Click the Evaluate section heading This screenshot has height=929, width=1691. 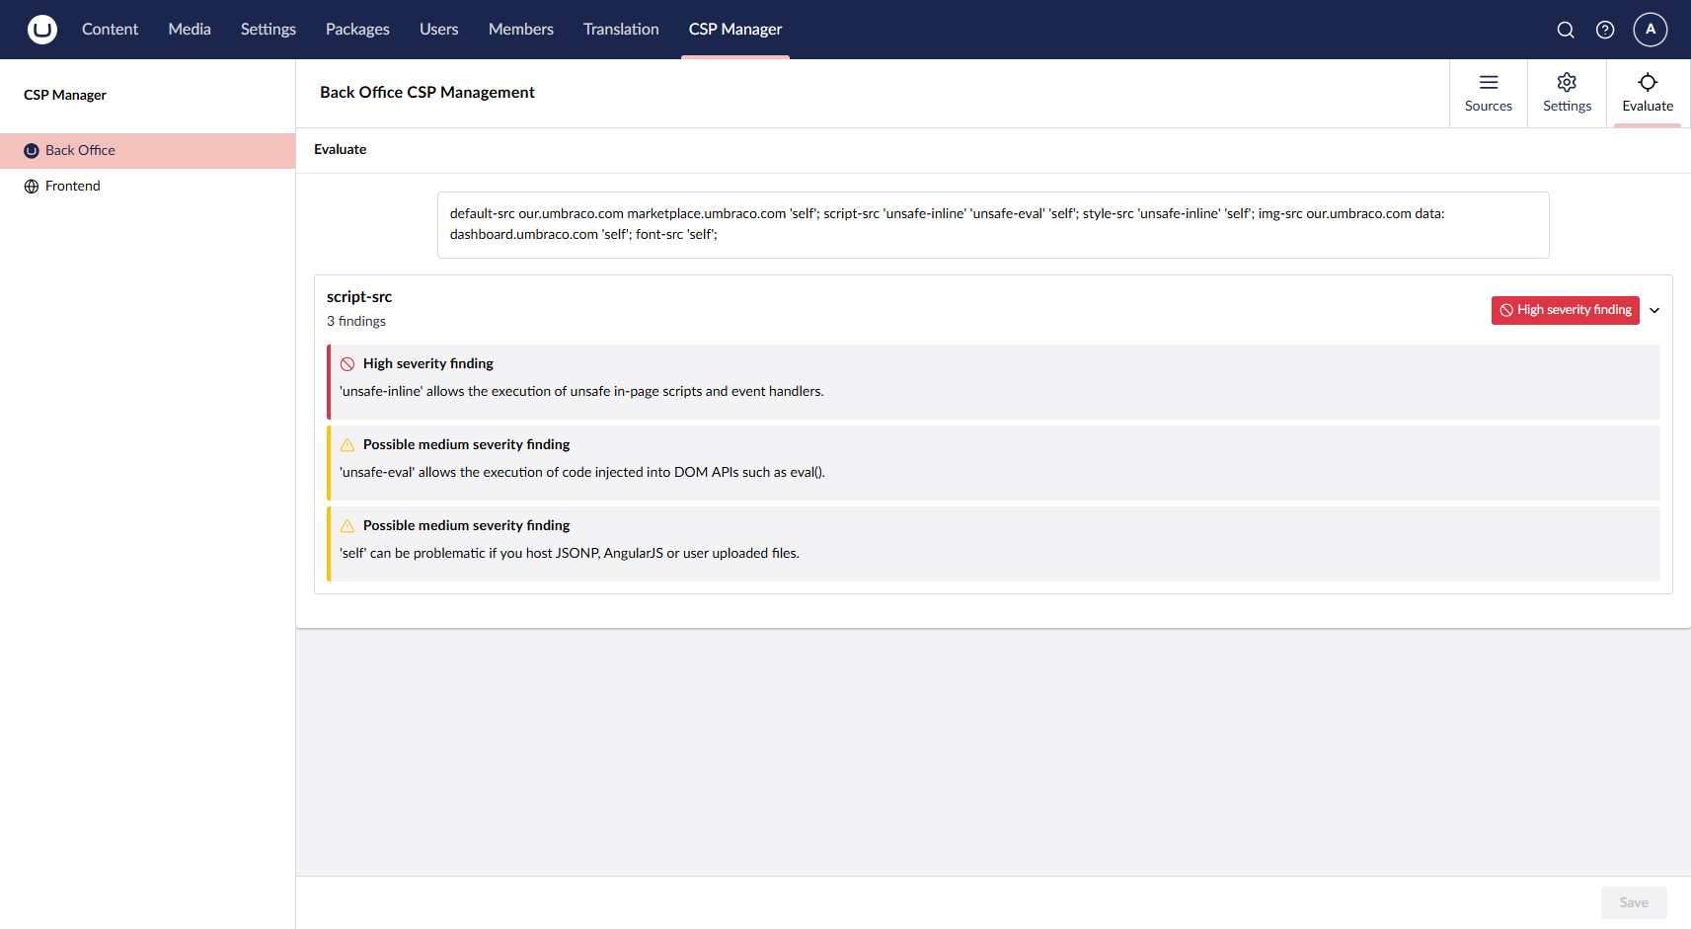click(341, 150)
